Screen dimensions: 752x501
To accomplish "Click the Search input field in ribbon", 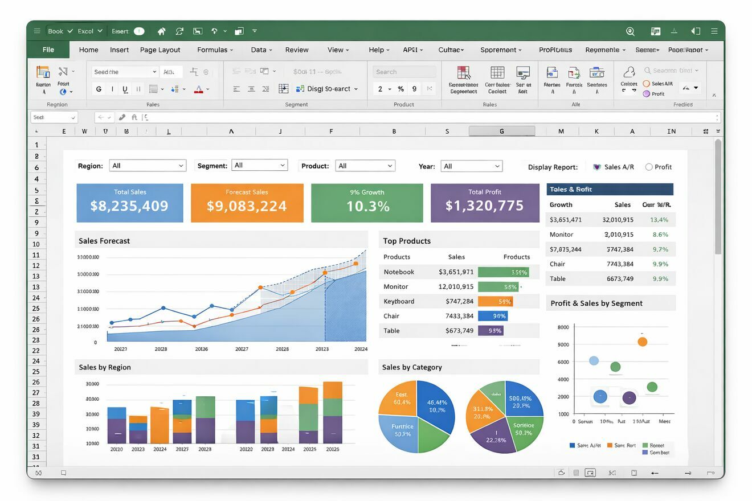I will click(404, 72).
